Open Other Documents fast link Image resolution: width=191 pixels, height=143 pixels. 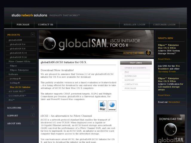[135, 68]
